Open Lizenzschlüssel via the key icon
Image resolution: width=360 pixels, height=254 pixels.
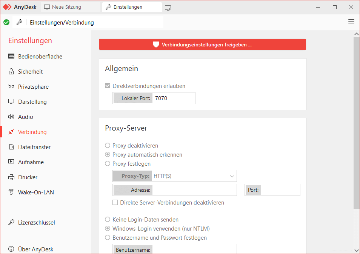[x=11, y=223]
